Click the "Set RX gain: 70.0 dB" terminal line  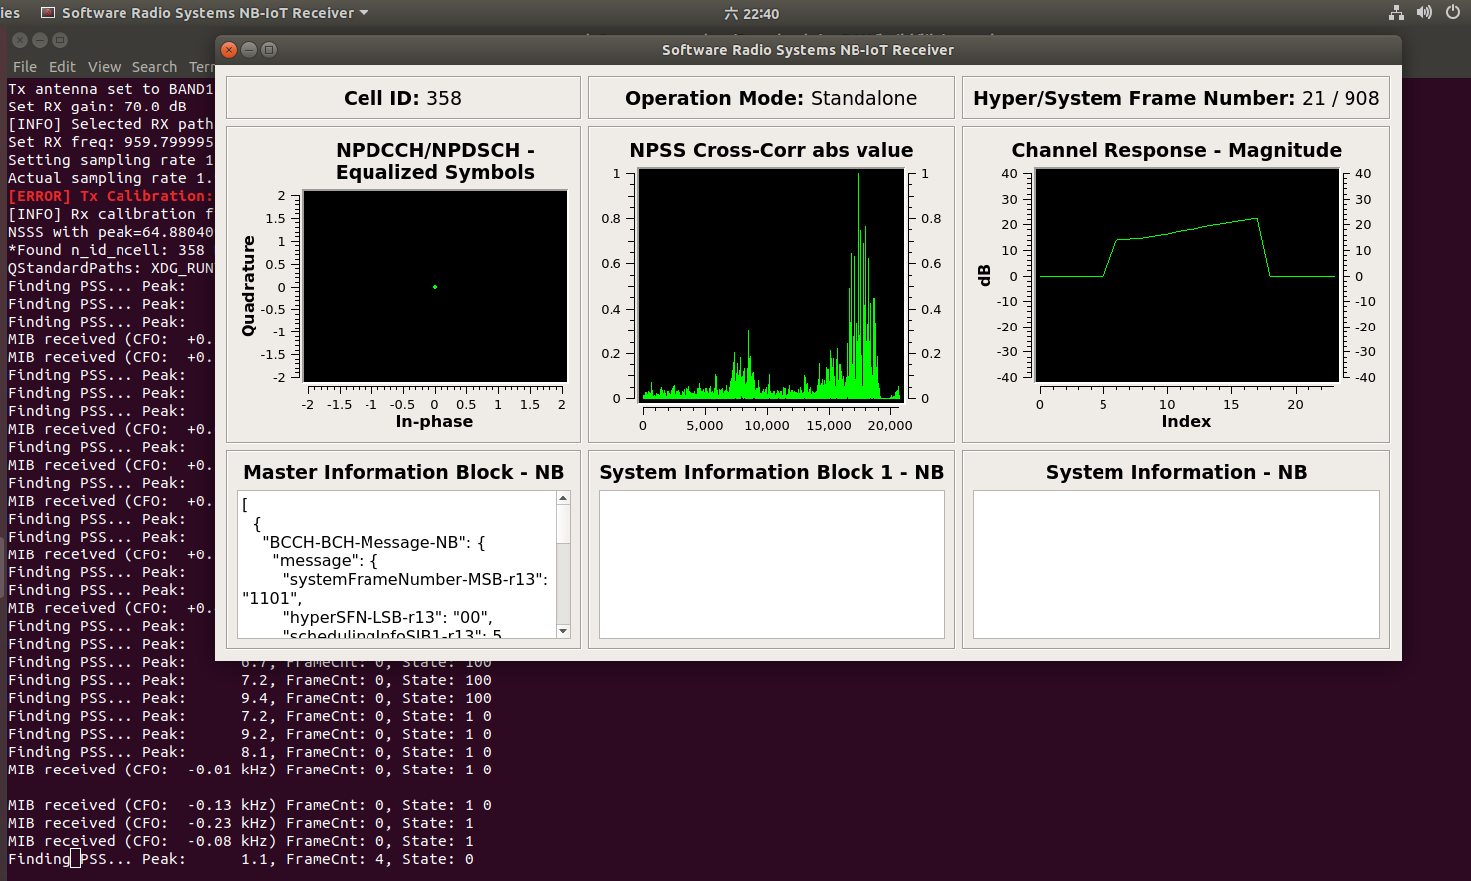click(x=98, y=107)
